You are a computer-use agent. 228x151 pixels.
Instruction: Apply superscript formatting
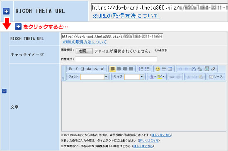pos(102,69)
